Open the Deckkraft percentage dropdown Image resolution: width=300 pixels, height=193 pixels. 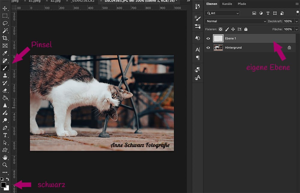(297, 21)
